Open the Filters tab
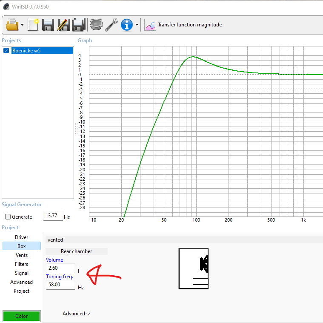Image resolution: width=323 pixels, height=323 pixels. click(21, 264)
